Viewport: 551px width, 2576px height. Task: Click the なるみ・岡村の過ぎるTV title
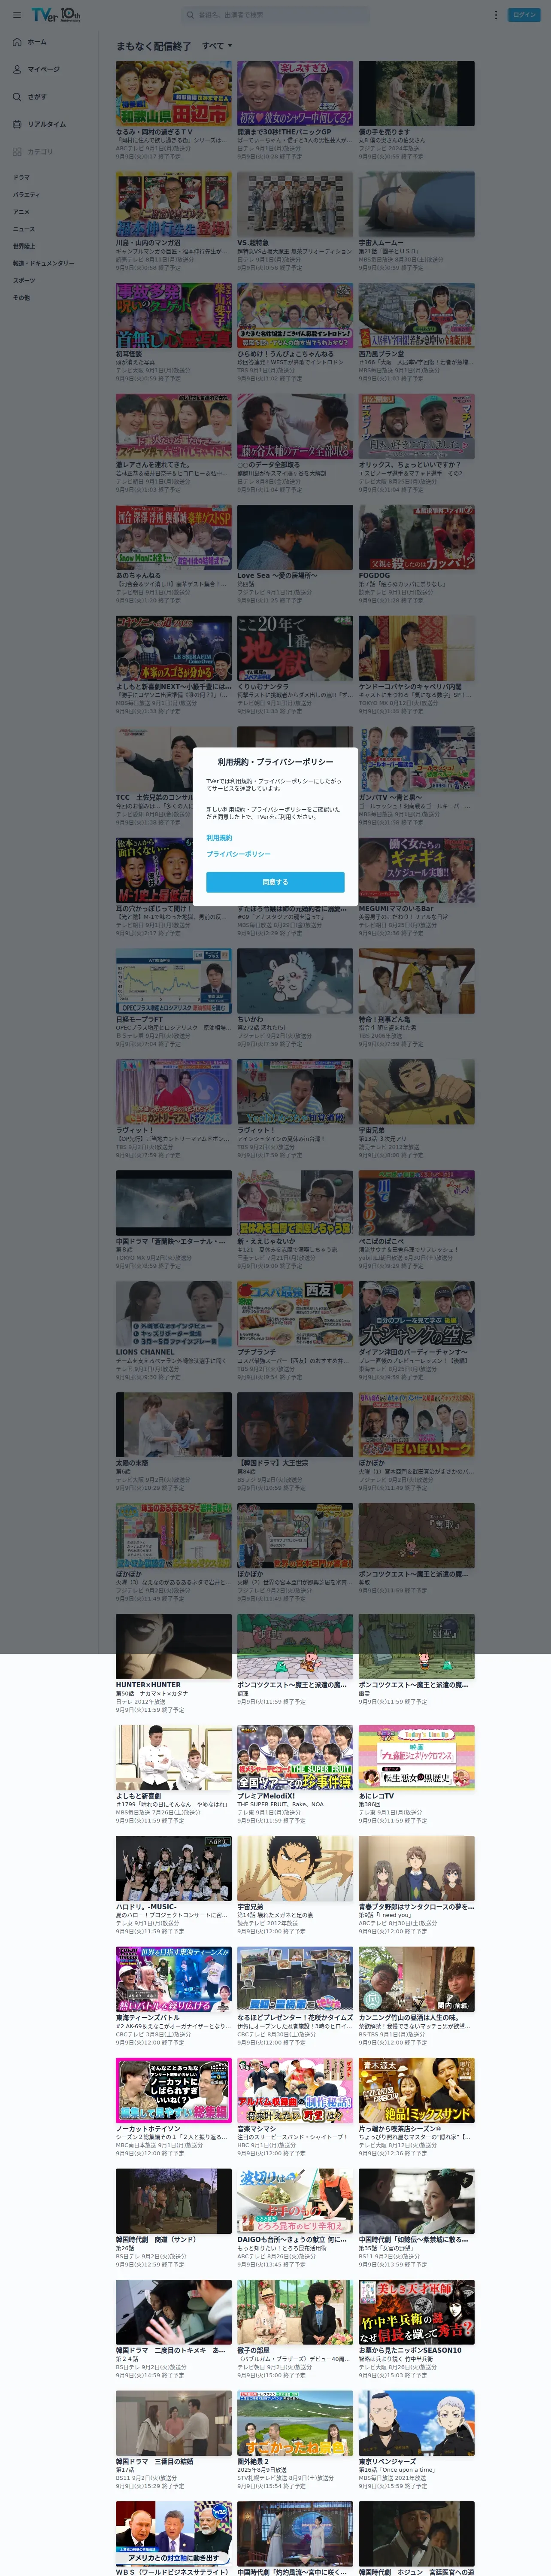click(154, 131)
